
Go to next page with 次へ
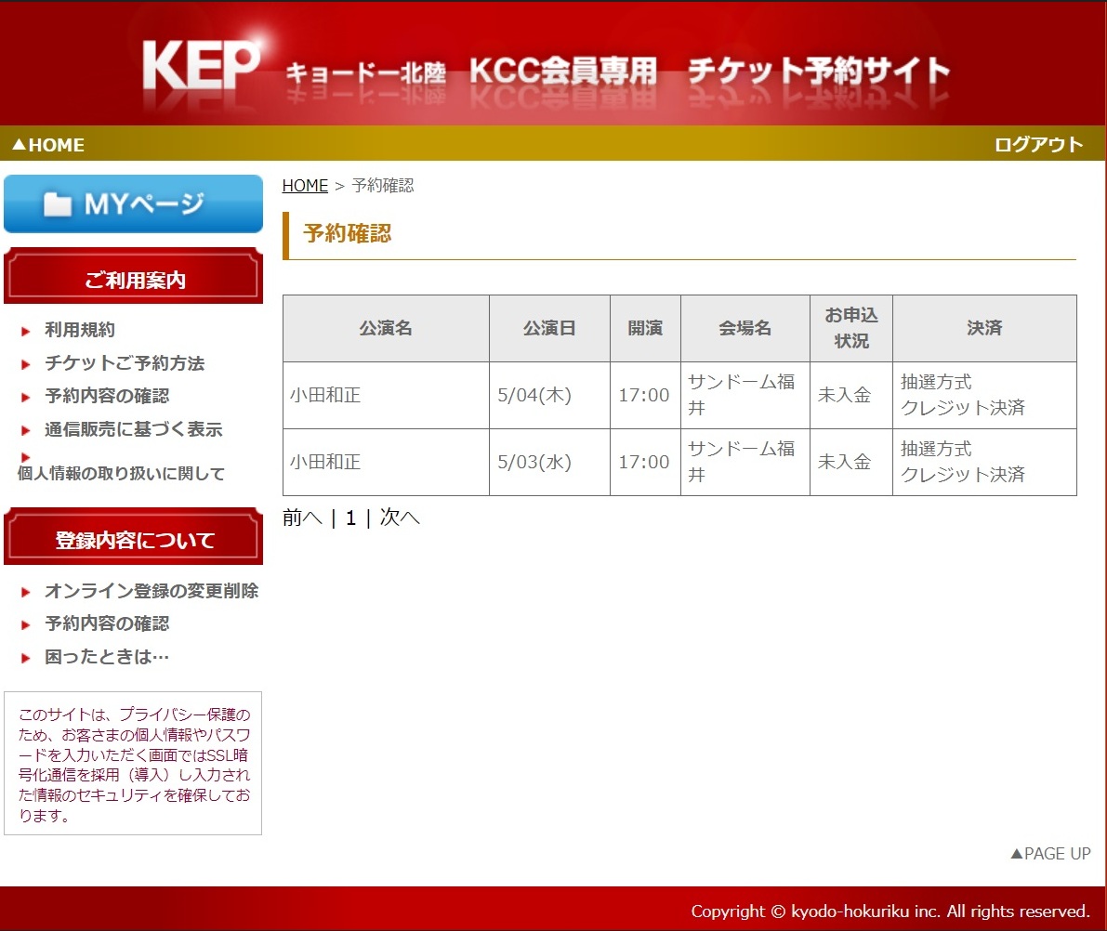400,518
